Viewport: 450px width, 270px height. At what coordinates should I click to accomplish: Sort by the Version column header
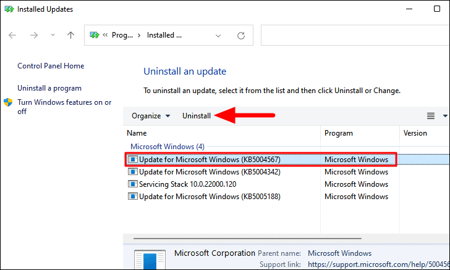coord(415,133)
